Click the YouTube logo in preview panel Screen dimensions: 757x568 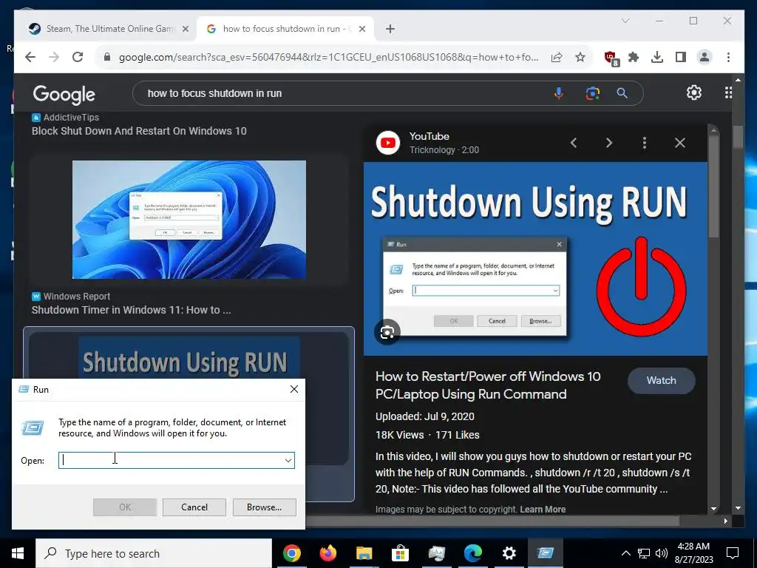pyautogui.click(x=388, y=143)
